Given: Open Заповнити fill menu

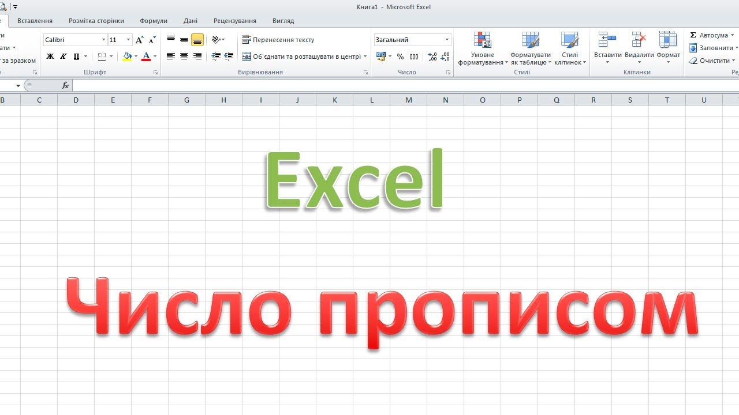Looking at the screenshot, I should coord(713,48).
